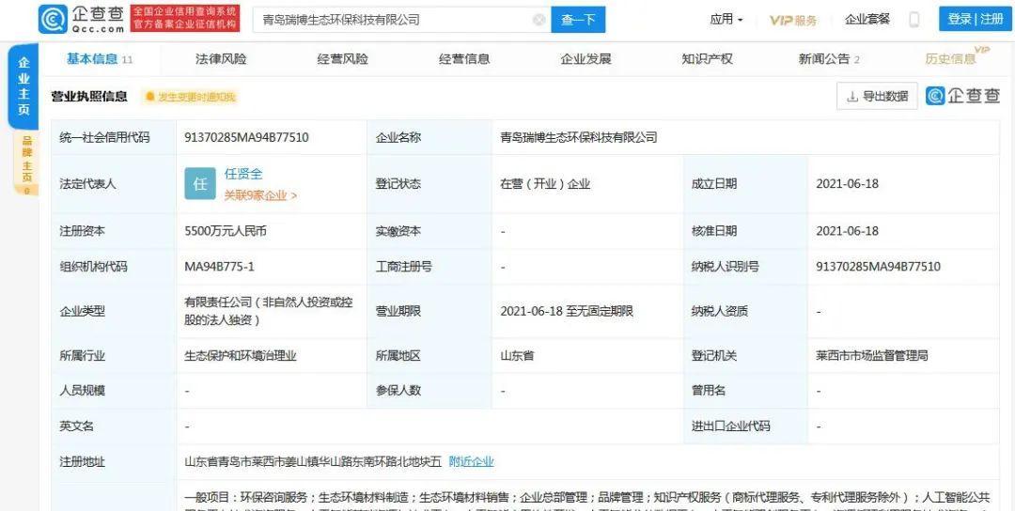Screen dimensions: 1015x511
Task: Click registered capital 5500万元人民币
Action: click(x=226, y=231)
